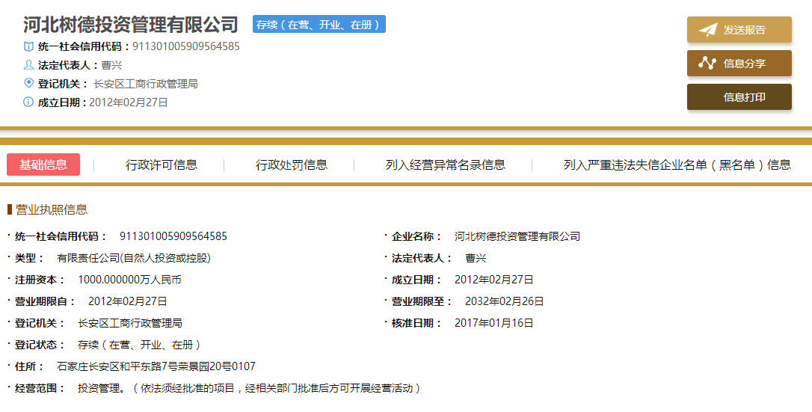The height and width of the screenshot is (412, 812).
Task: Click the 核准日期 value 2017年01月16日
Action: click(x=493, y=323)
